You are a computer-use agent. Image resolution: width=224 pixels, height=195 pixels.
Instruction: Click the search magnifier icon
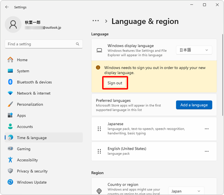(x=78, y=44)
